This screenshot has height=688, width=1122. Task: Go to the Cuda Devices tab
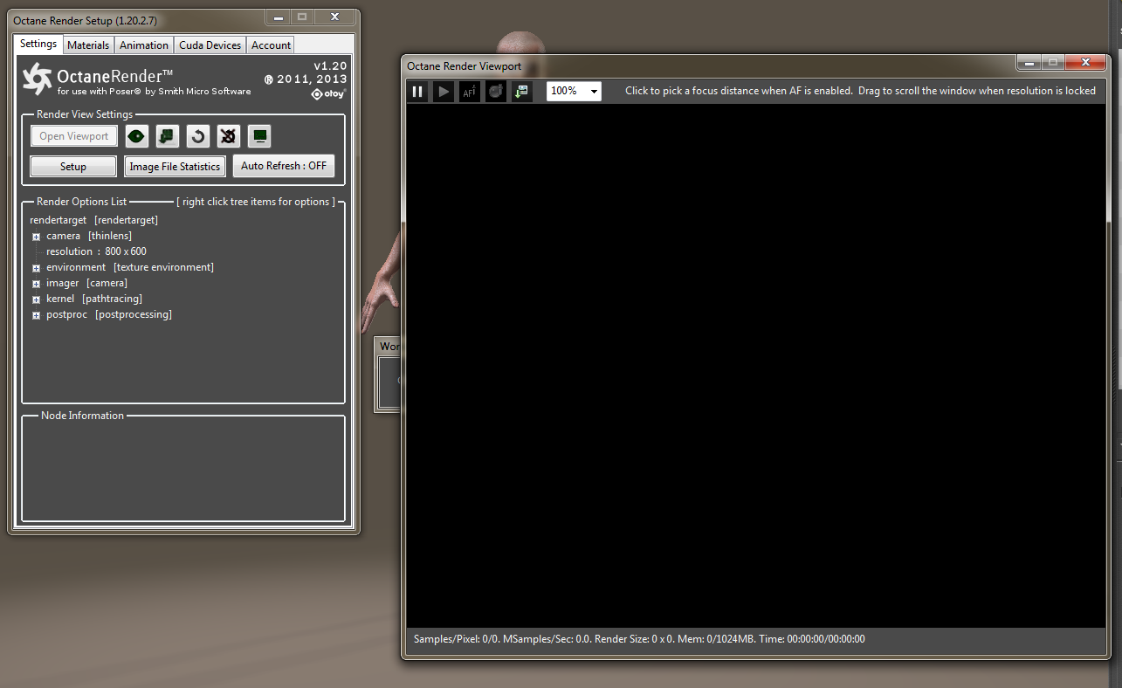(x=210, y=45)
